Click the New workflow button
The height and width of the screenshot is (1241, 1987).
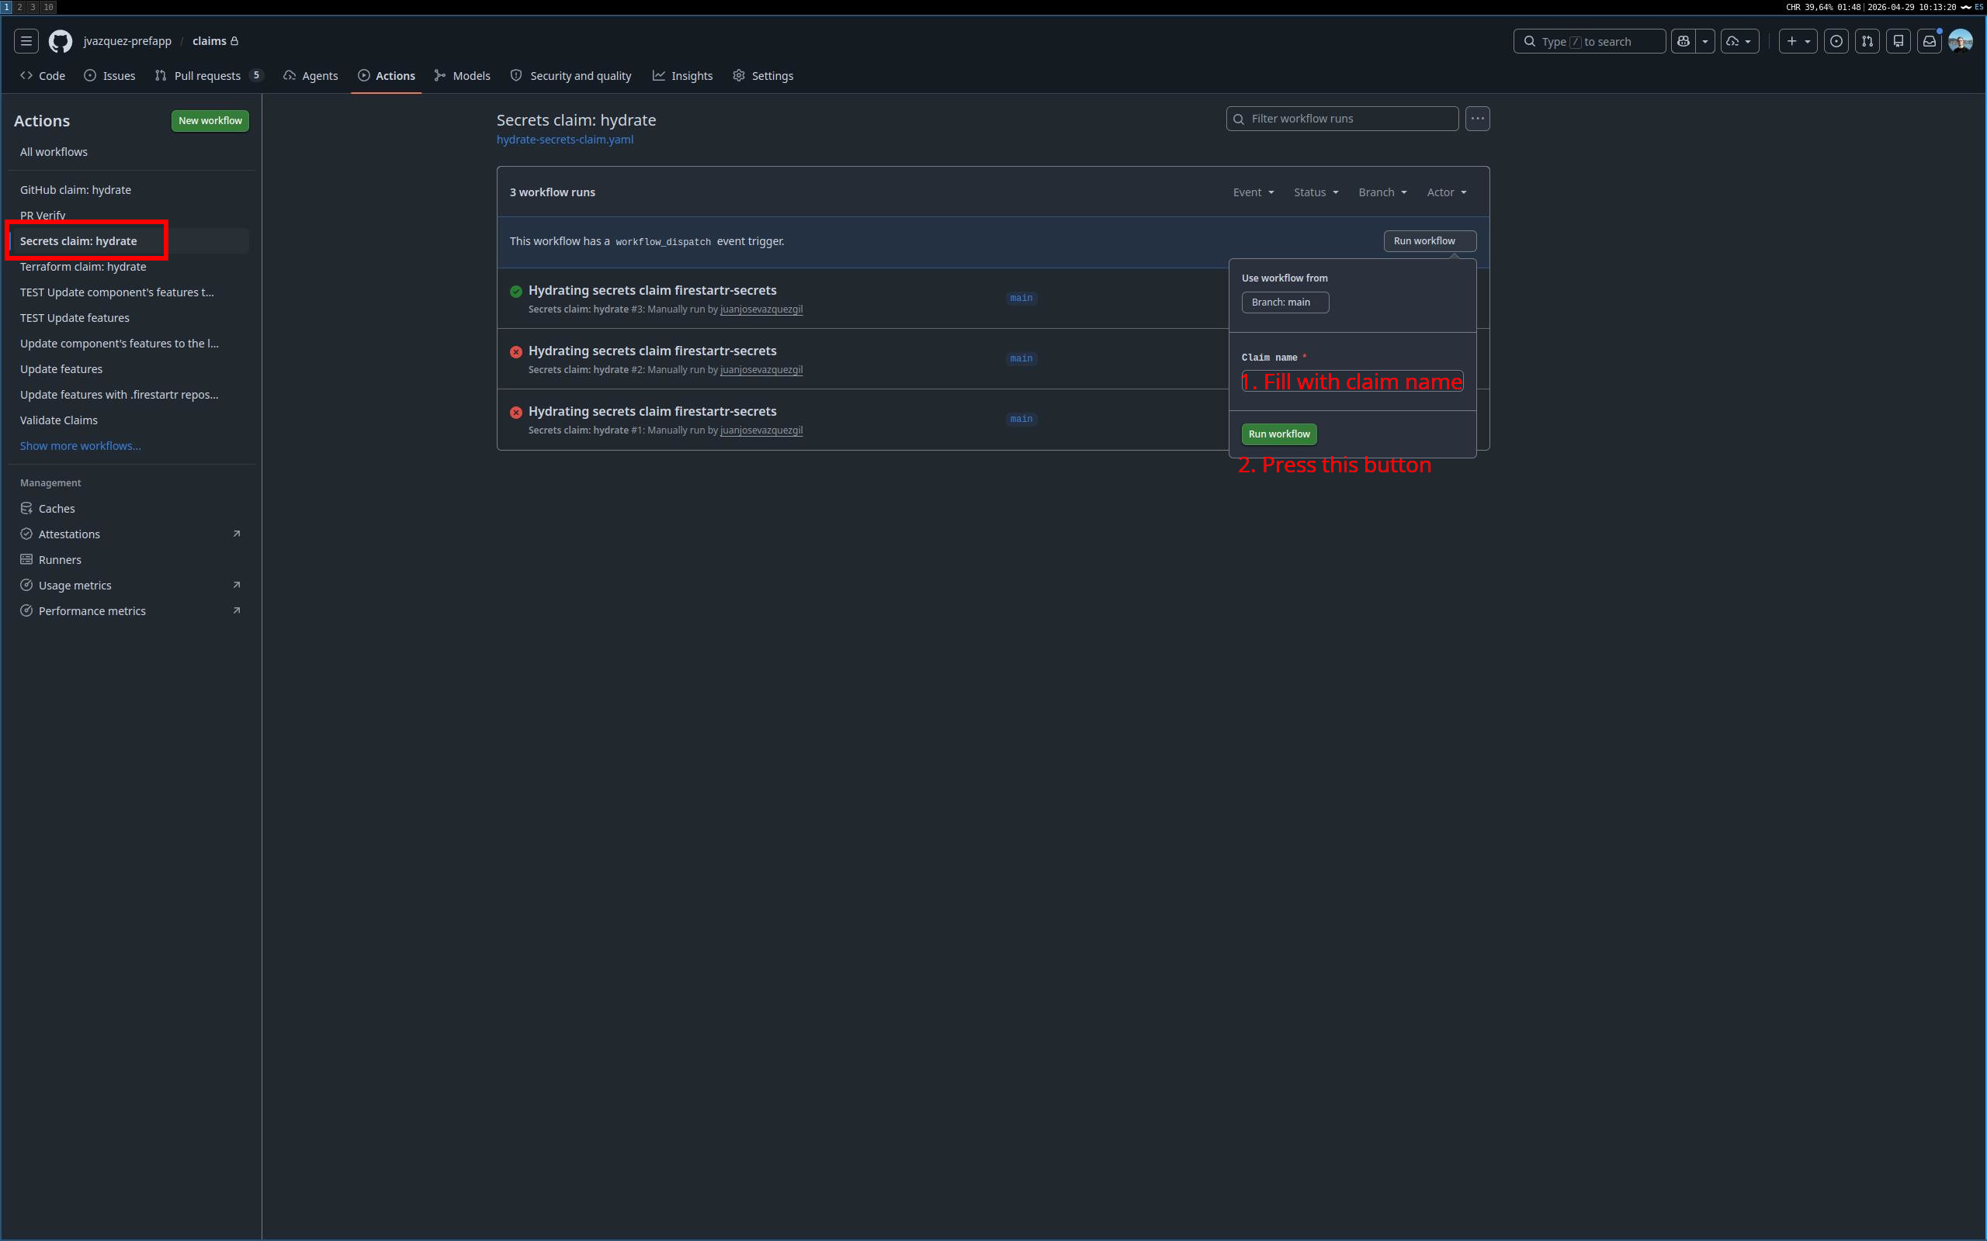pos(210,121)
